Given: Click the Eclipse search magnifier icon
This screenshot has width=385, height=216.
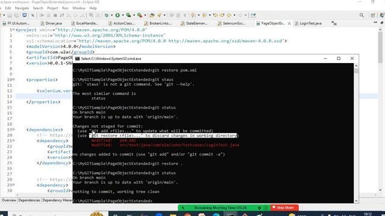Looking at the screenshot, I should 362,15.
